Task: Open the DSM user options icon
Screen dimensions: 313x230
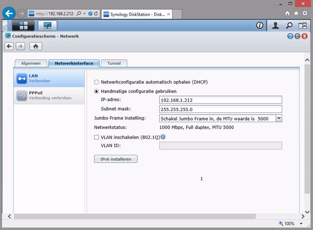Action: click(275, 26)
